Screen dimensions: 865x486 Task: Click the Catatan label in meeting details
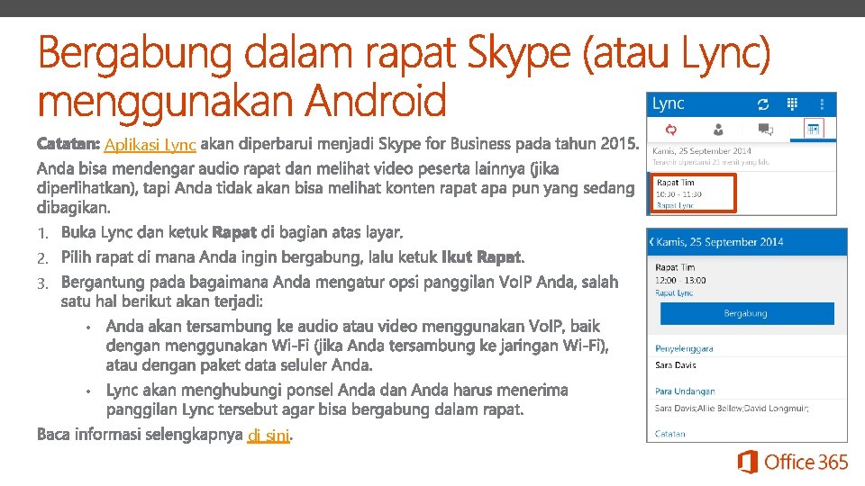[669, 434]
